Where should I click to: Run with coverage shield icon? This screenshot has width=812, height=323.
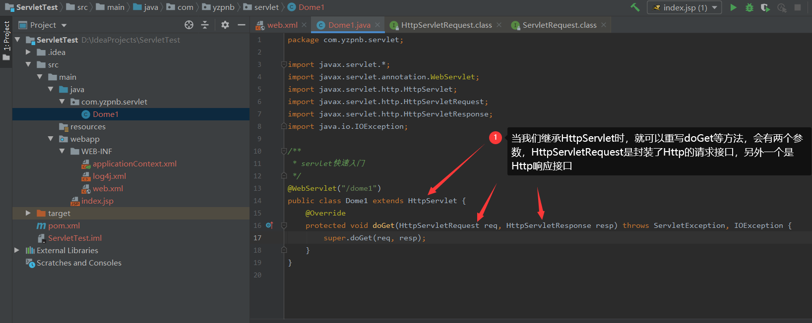(765, 7)
